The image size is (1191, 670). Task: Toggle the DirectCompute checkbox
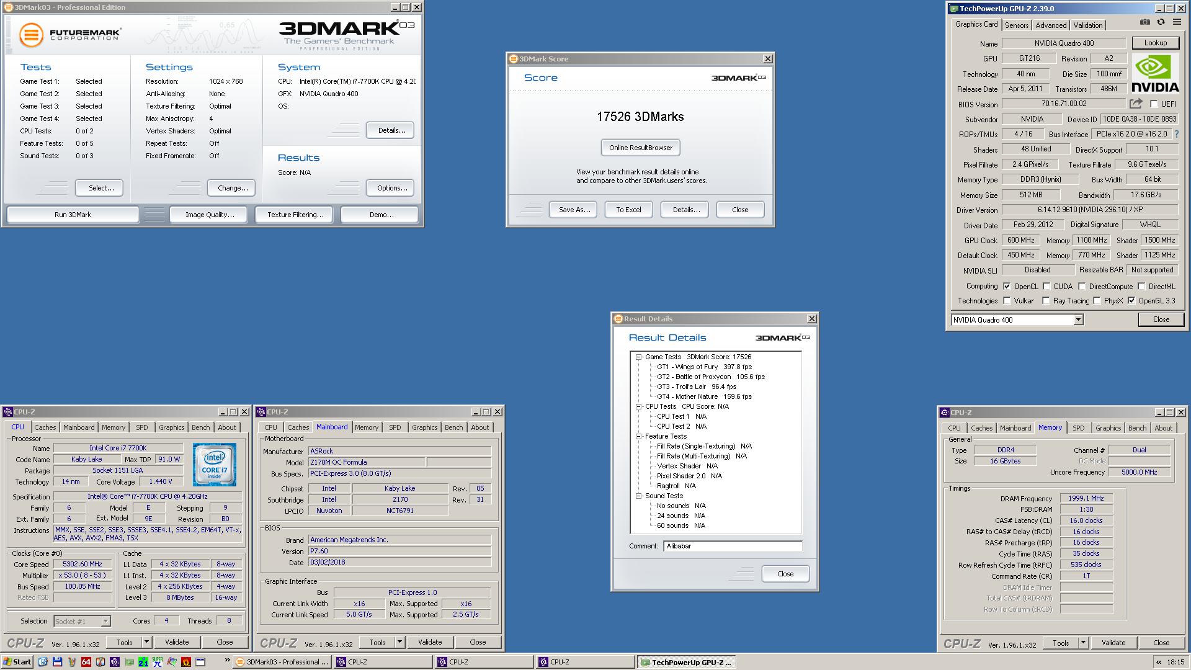click(1082, 286)
